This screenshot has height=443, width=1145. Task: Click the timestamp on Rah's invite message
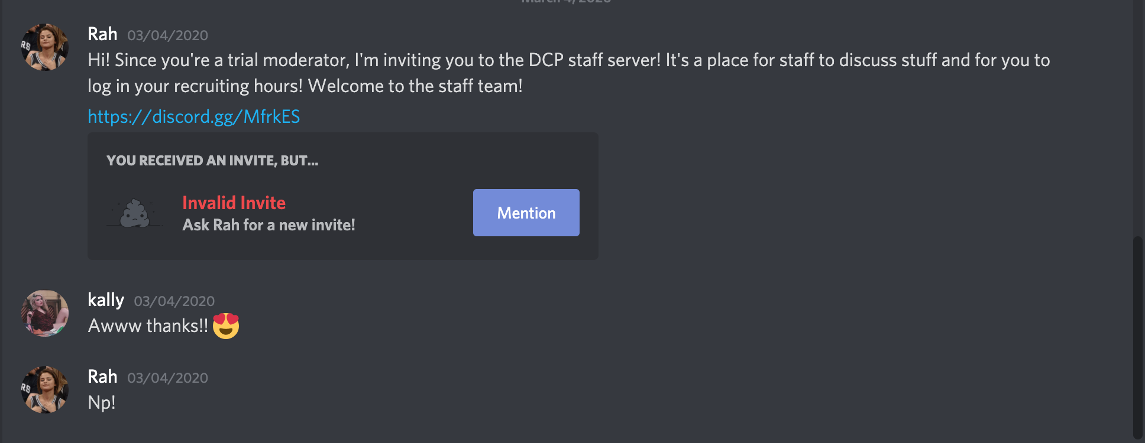point(167,35)
